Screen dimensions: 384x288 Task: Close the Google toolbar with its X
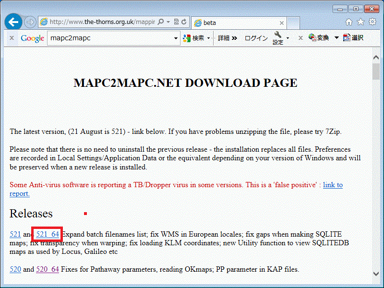[x=12, y=38]
